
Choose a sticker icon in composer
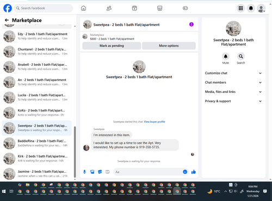[x=100, y=172]
